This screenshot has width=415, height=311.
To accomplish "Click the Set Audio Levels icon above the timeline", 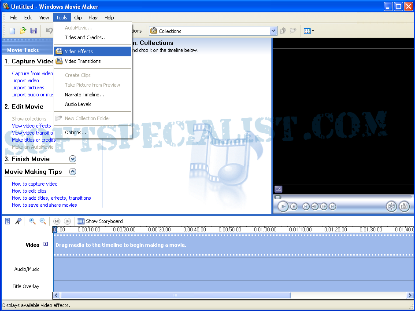I will [x=7, y=221].
